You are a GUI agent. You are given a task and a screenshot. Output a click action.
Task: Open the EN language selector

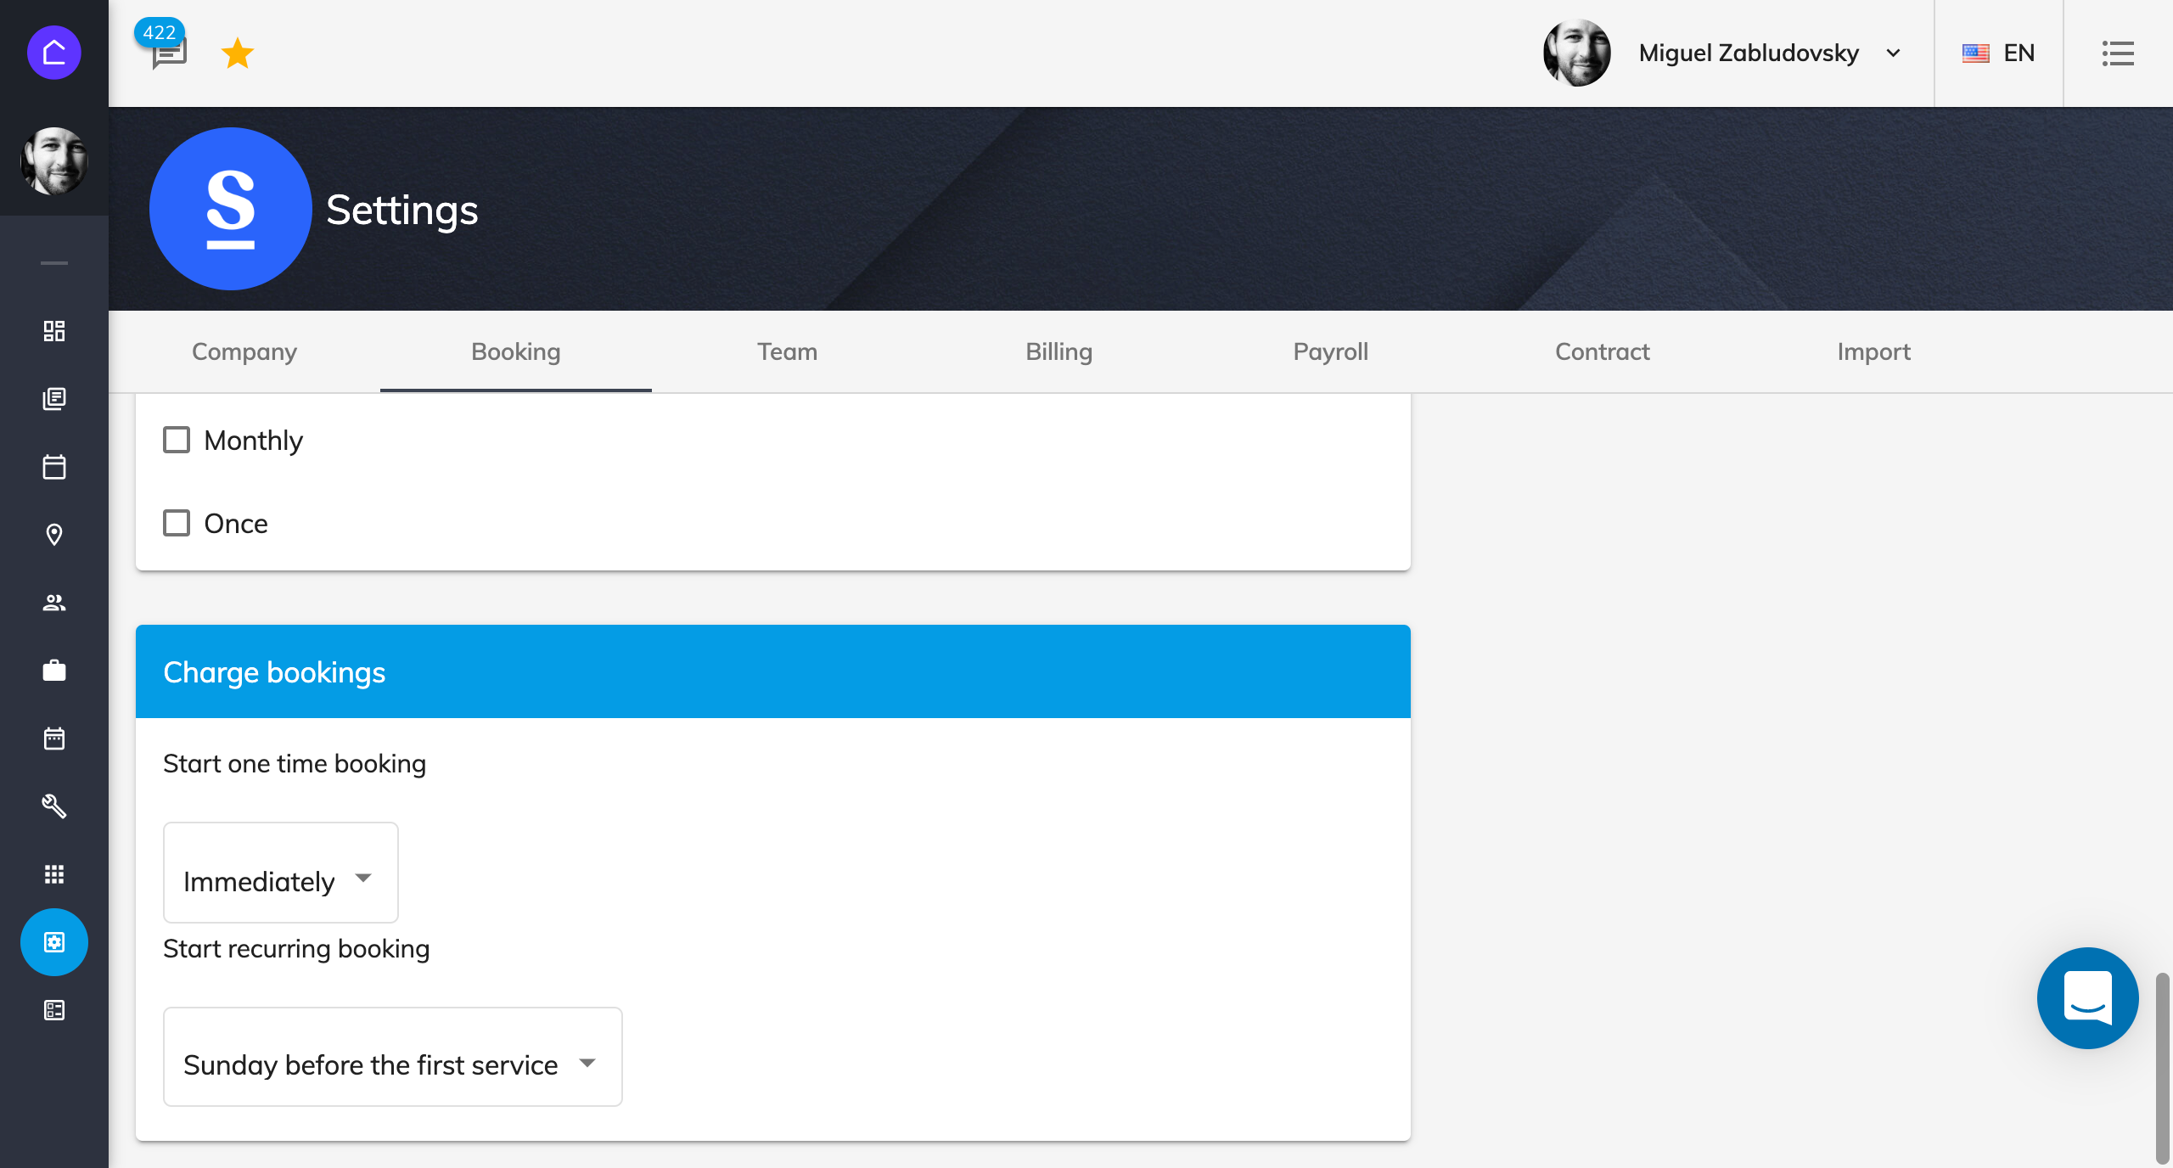[x=1999, y=53]
